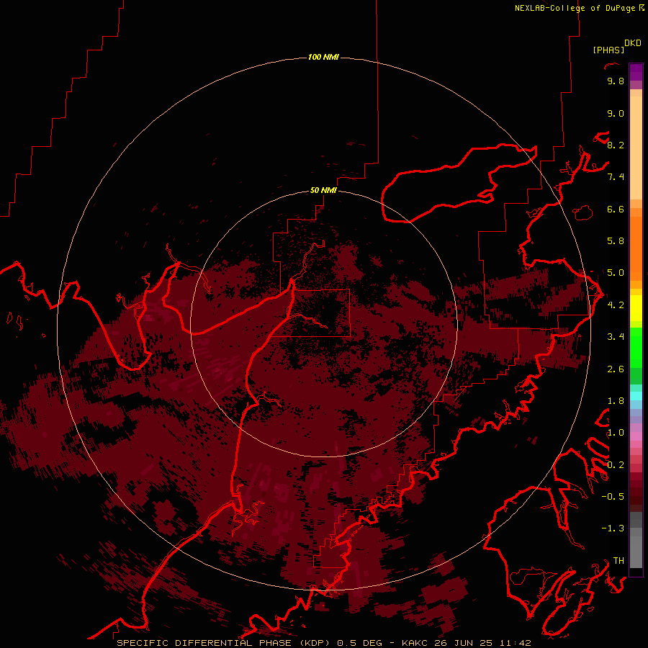Screen dimensions: 648x648
Task: Click the -0.5 value on the scale
Action: click(x=613, y=497)
